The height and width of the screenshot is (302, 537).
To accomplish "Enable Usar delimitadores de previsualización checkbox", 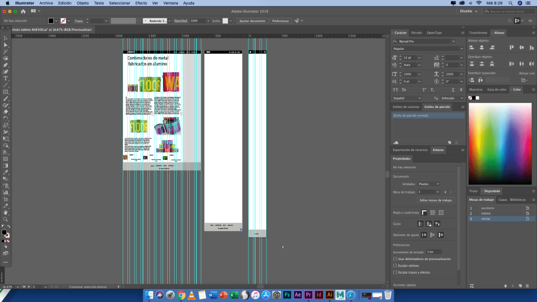I will [x=395, y=259].
